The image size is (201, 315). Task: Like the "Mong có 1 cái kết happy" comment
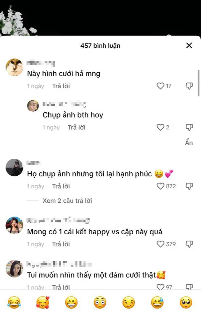pos(160,244)
